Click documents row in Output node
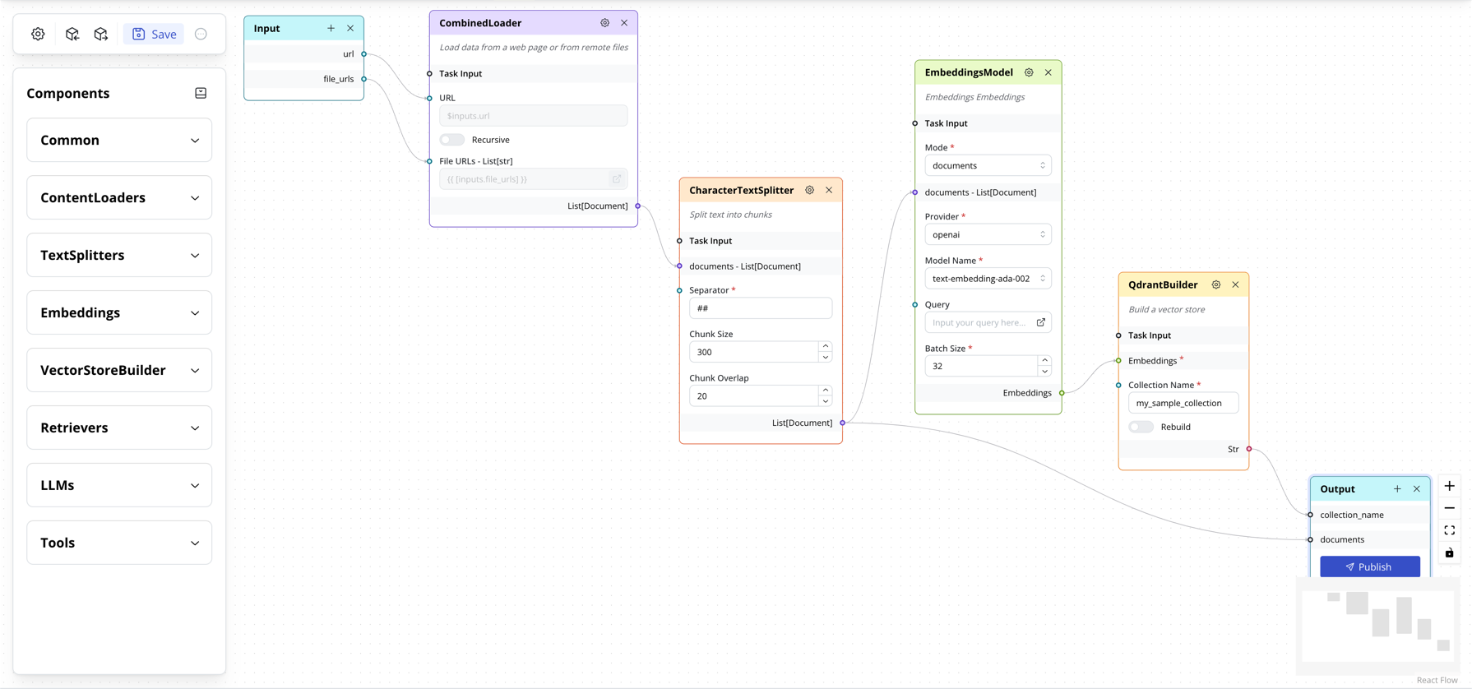1472x689 pixels. coord(1370,539)
